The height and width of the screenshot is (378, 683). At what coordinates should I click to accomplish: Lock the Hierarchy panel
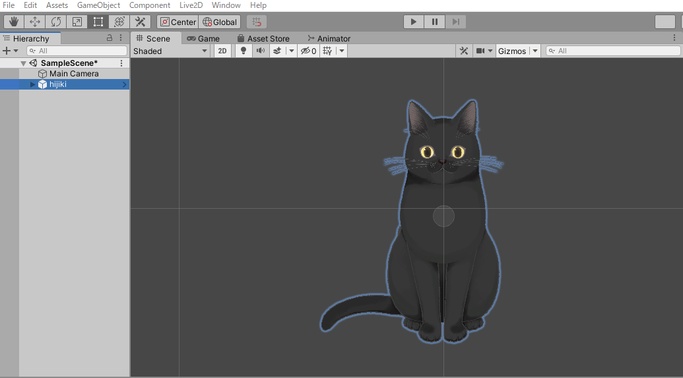pos(110,38)
